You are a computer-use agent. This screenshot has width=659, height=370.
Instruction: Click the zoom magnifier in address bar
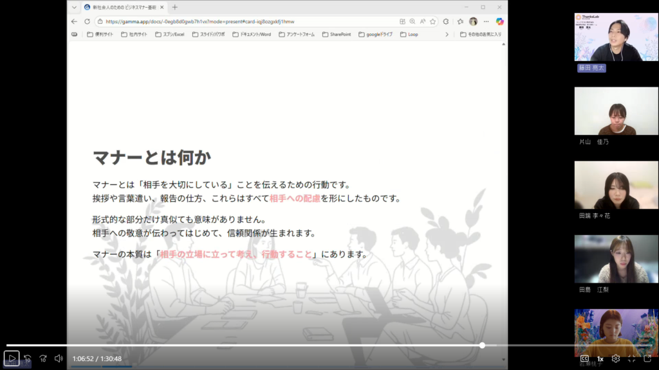click(x=413, y=21)
